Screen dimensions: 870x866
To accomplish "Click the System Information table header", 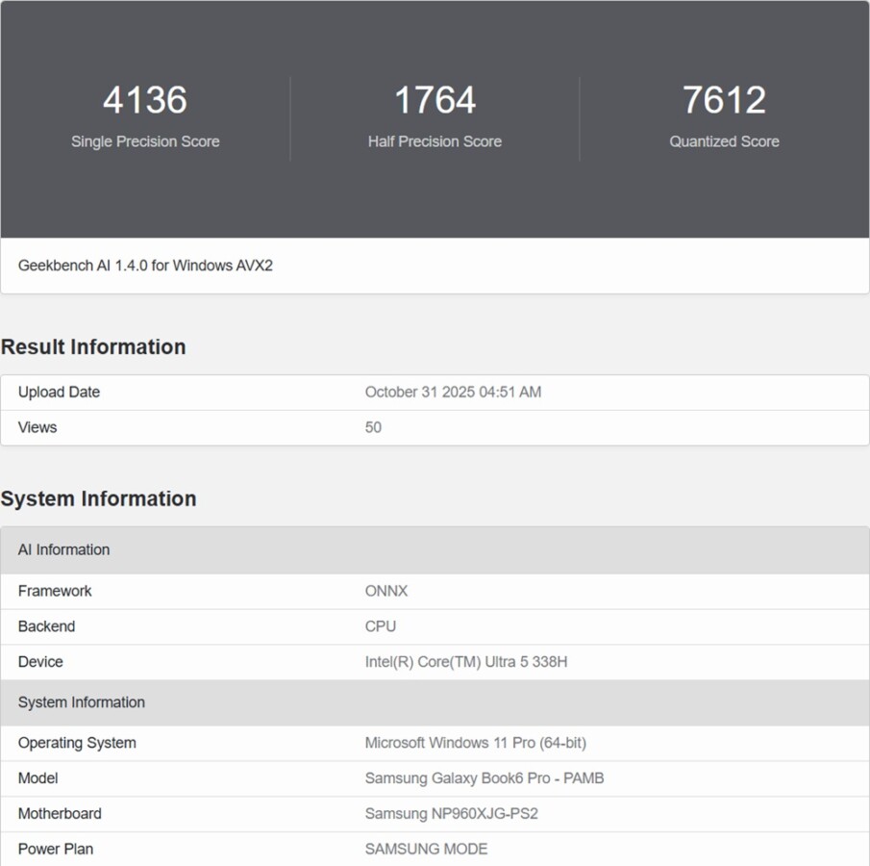I will [82, 702].
